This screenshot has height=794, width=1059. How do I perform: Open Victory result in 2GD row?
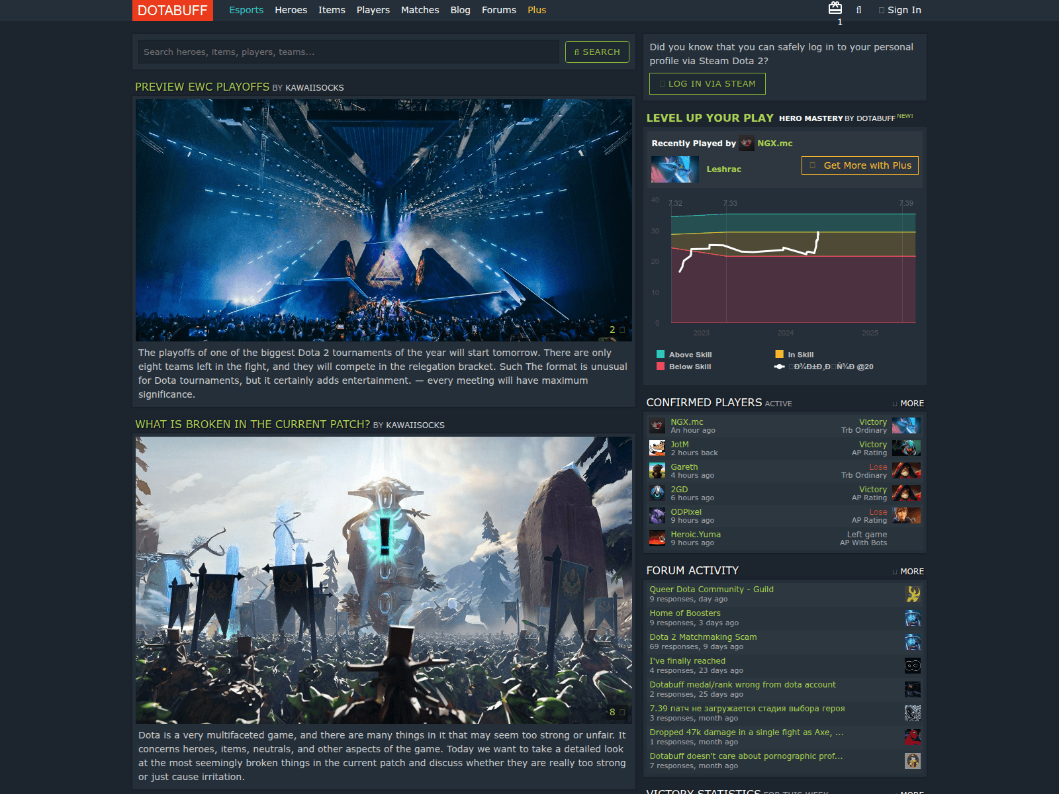(873, 489)
